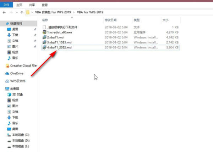The width and height of the screenshot is (213, 152).
Task: Sort by 修改日期 column header
Action: 110,20
